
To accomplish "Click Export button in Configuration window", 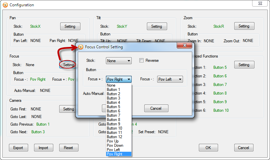I will 18,148.
